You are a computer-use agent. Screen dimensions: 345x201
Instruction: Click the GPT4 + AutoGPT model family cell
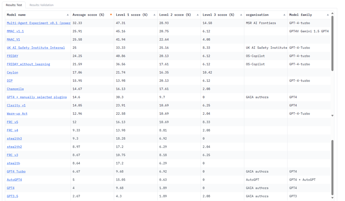(x=309, y=180)
